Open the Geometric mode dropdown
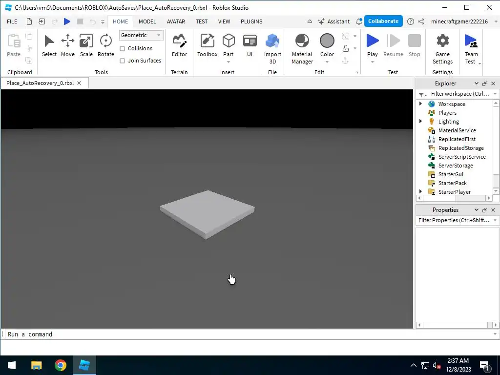Image resolution: width=500 pixels, height=375 pixels. pos(141,35)
